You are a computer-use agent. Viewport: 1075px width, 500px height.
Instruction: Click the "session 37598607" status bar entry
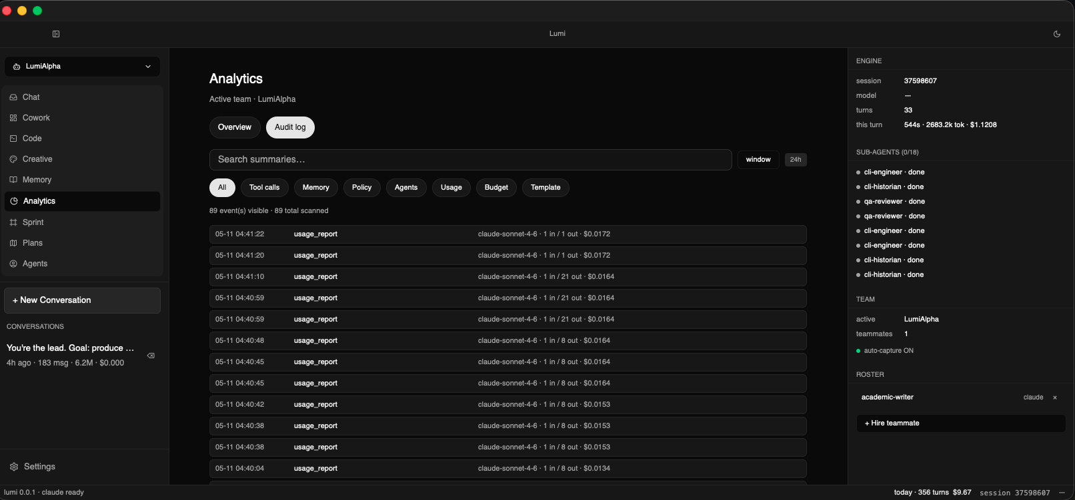[1014, 493]
